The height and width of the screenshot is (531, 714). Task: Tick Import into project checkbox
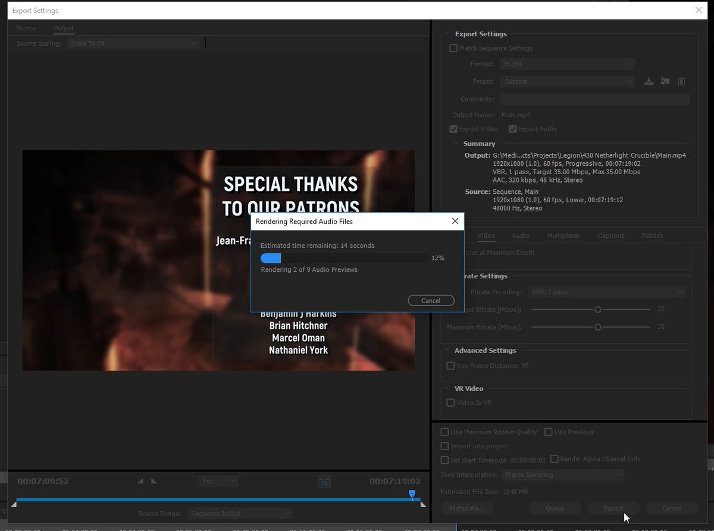[444, 446]
